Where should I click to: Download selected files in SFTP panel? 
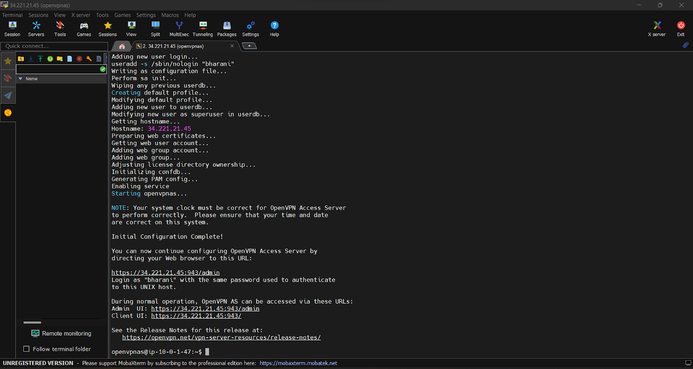click(x=31, y=59)
